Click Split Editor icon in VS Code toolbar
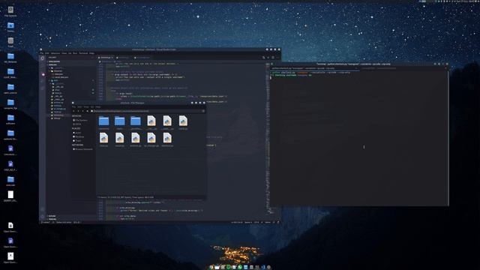Image resolution: width=480 pixels, height=270 pixels. (273, 57)
